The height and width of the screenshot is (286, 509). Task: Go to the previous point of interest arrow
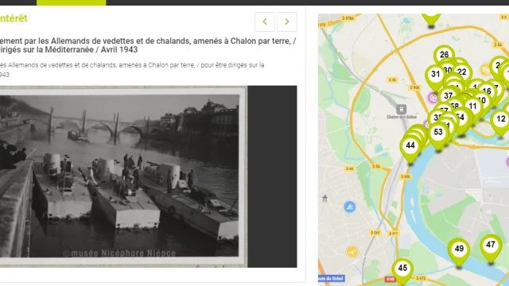tap(265, 21)
